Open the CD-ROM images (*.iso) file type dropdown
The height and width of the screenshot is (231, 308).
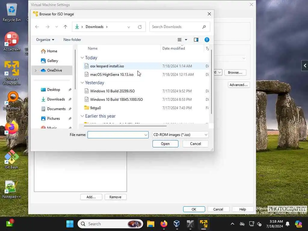(180, 135)
